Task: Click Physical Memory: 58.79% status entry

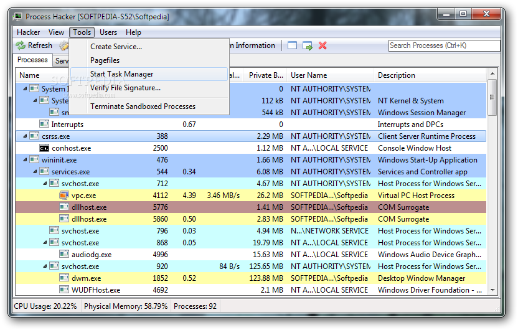Action: 126,306
